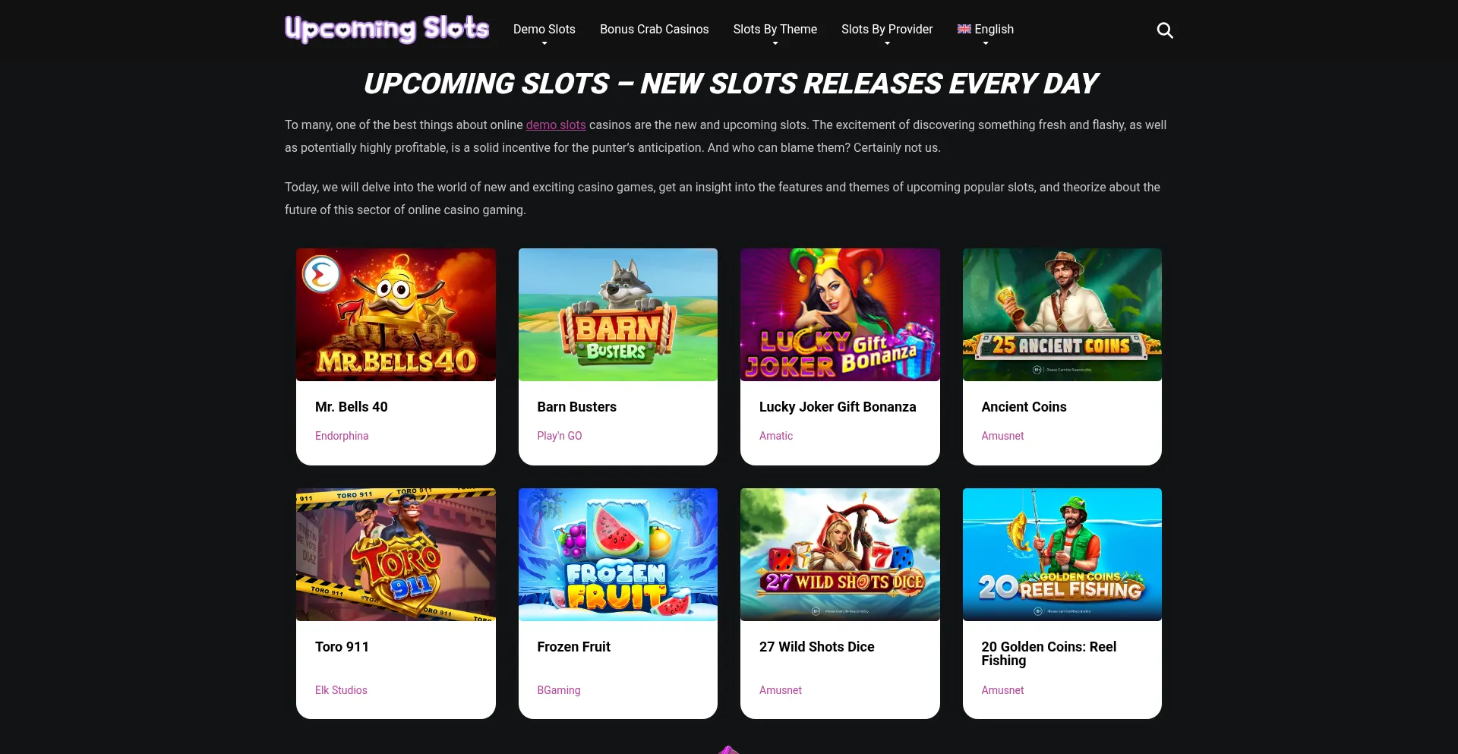Viewport: 1458px width, 754px height.
Task: Open the Barn Busters game image
Action: [618, 314]
